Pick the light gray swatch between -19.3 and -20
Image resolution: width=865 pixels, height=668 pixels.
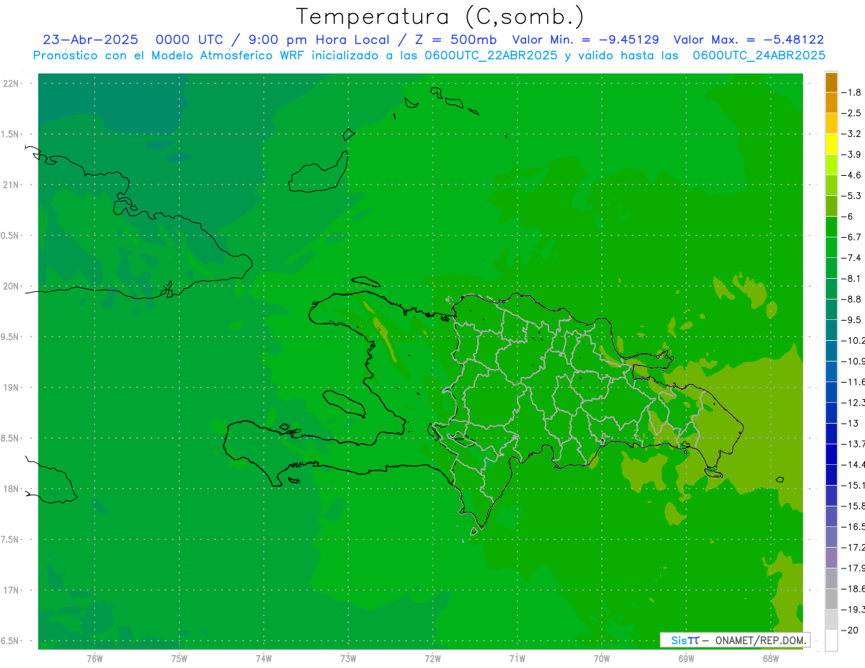831,619
